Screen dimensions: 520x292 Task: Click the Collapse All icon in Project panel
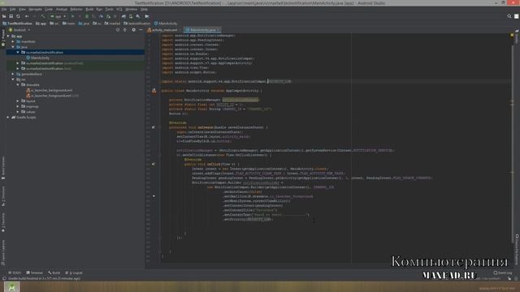tap(125, 30)
